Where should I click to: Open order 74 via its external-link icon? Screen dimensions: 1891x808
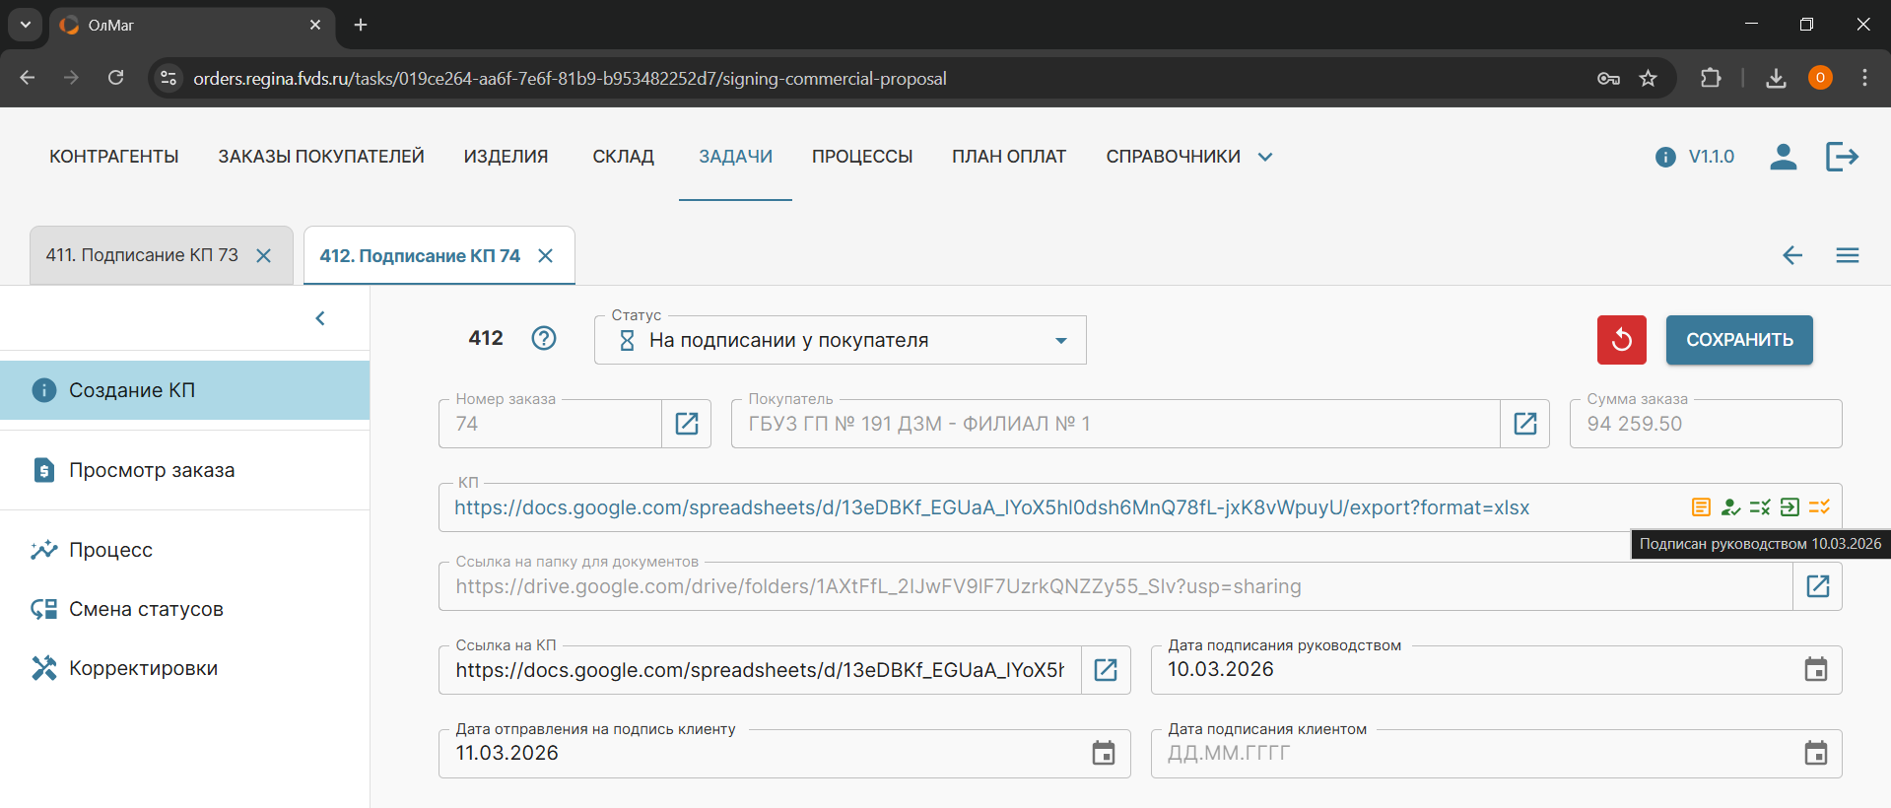pyautogui.click(x=686, y=424)
